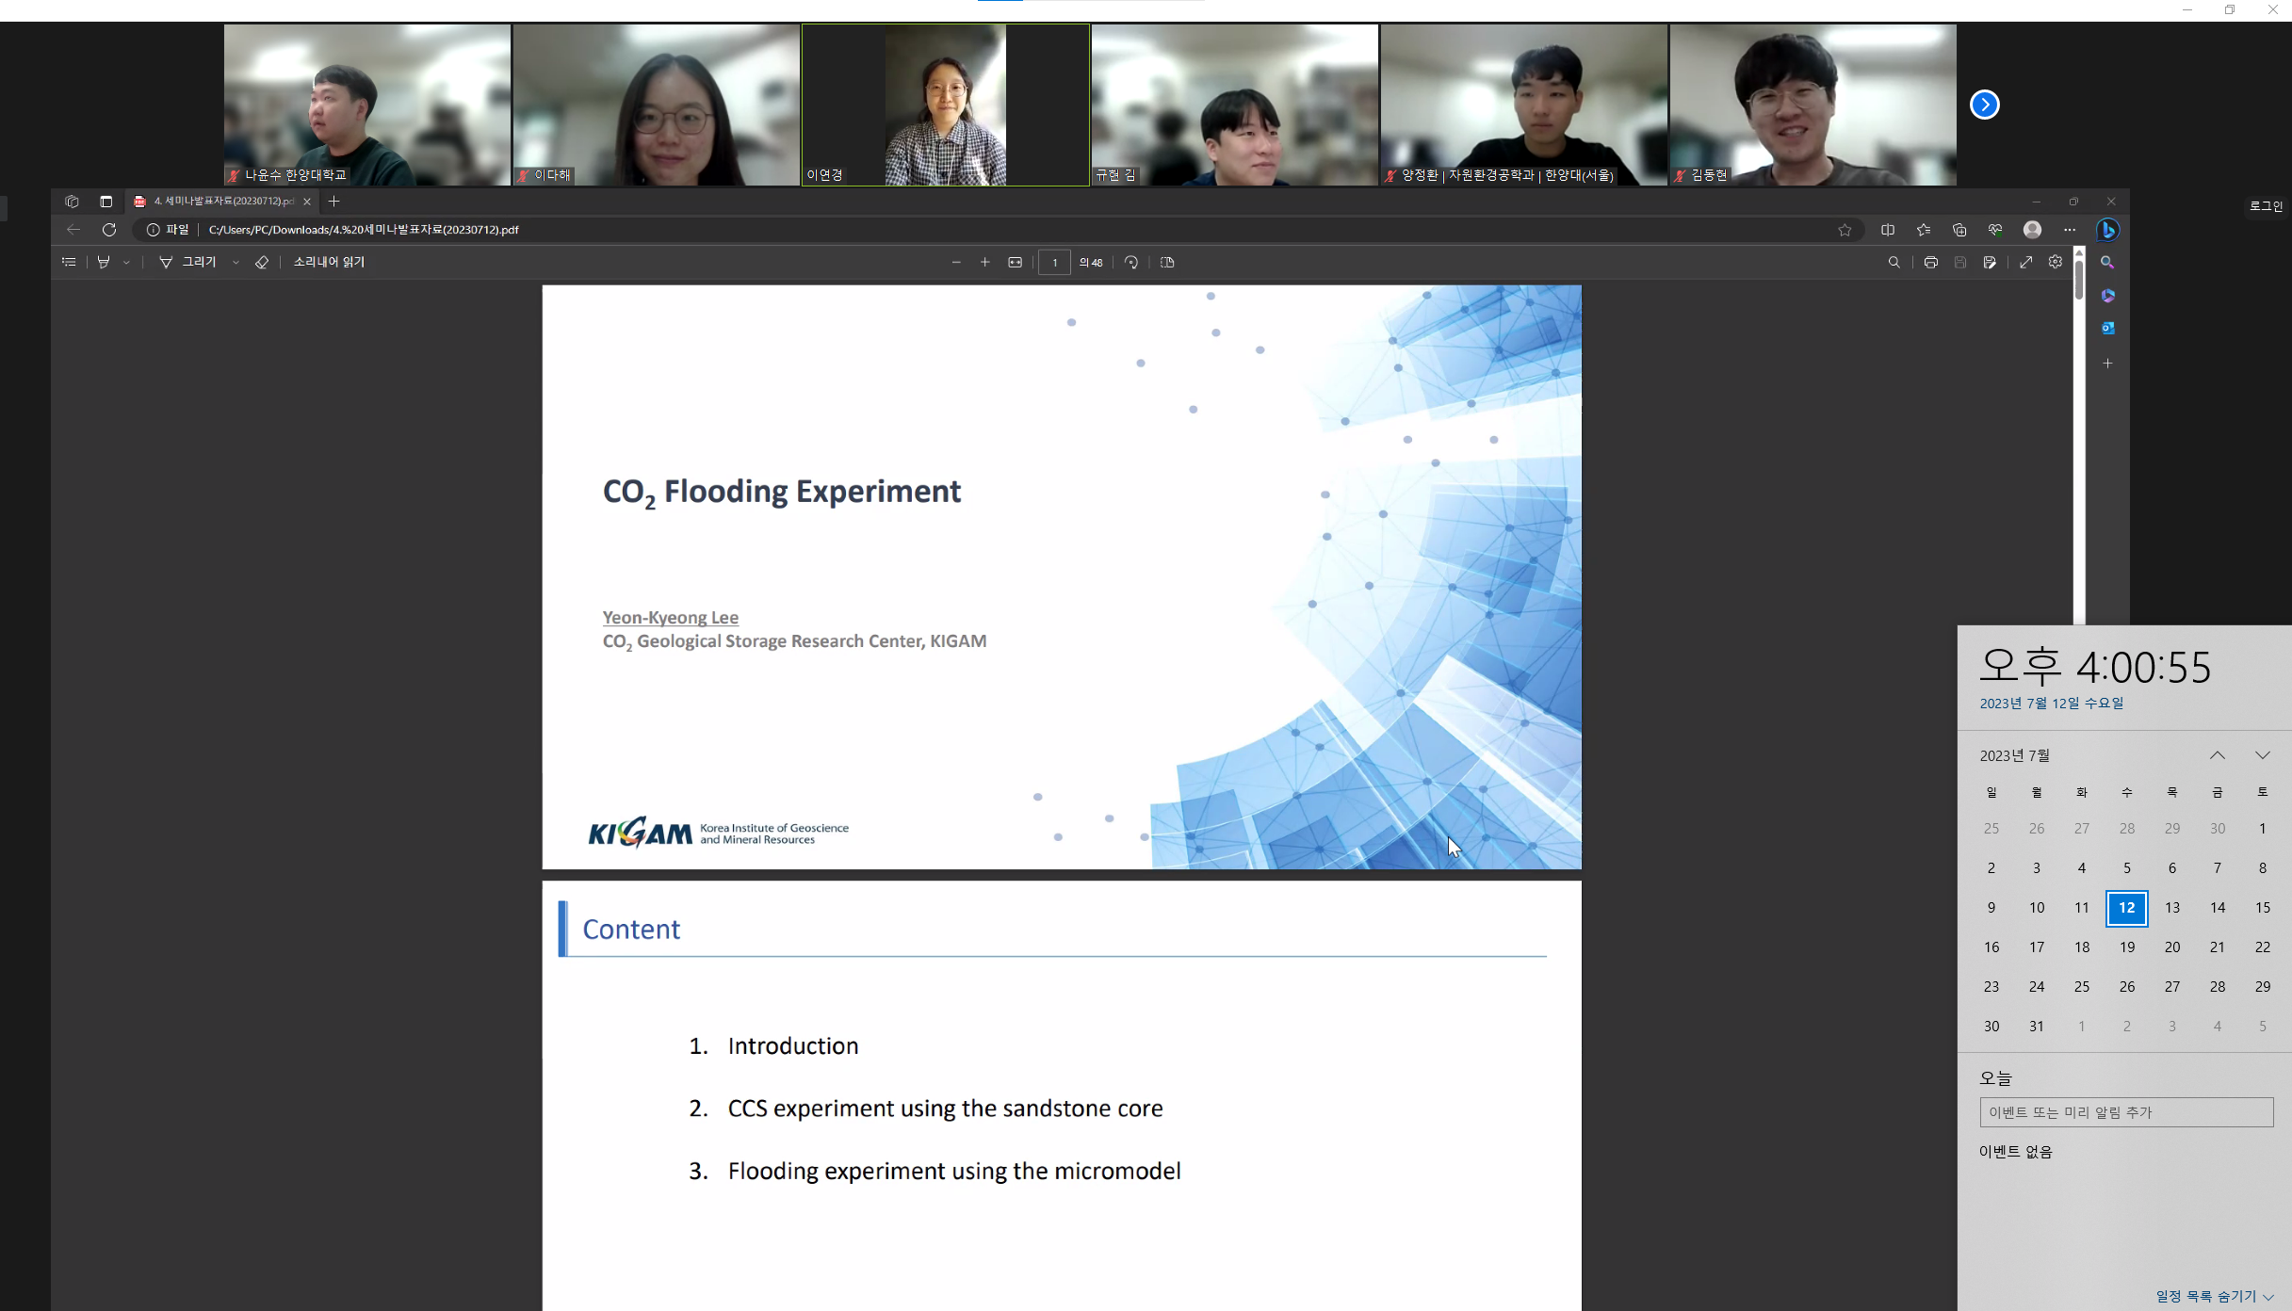This screenshot has height=1311, width=2292.
Task: Click the event reminder input field
Action: tap(2125, 1112)
